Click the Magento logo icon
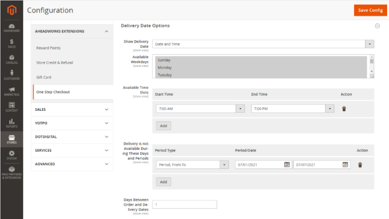The image size is (389, 219). [12, 10]
